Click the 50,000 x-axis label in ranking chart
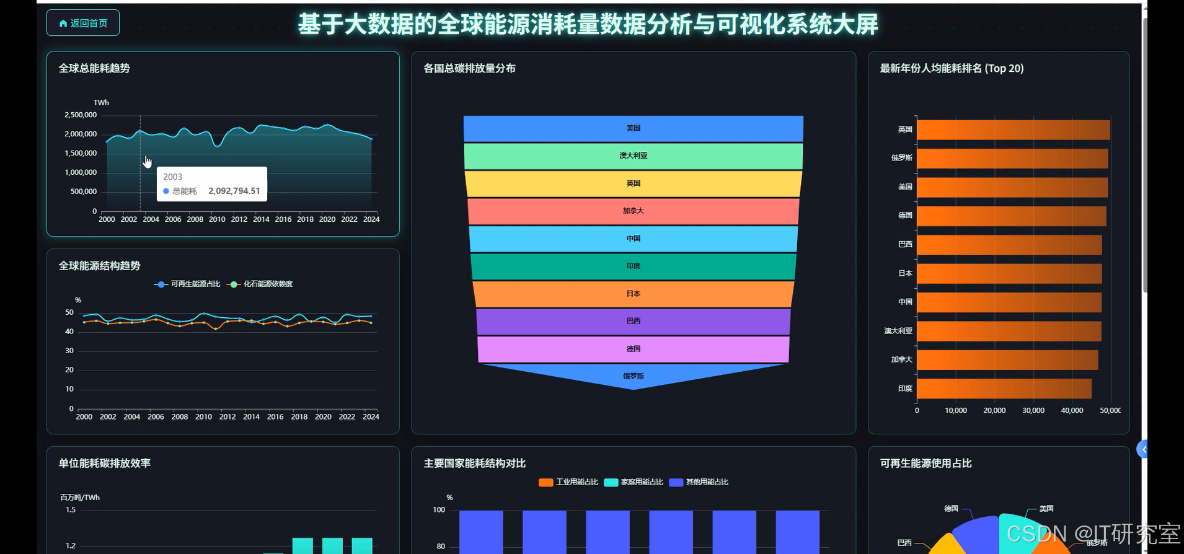1184x554 pixels. pyautogui.click(x=1110, y=411)
